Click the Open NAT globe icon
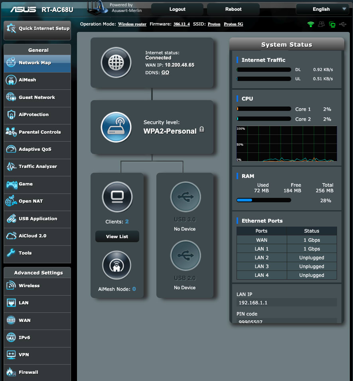The height and width of the screenshot is (381, 353). click(x=11, y=201)
